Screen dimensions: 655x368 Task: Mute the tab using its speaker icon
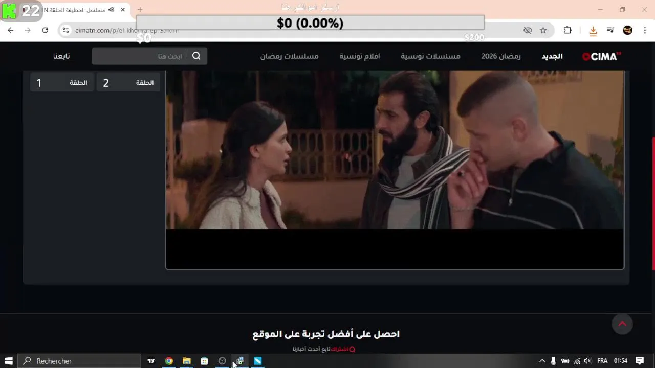tap(111, 9)
